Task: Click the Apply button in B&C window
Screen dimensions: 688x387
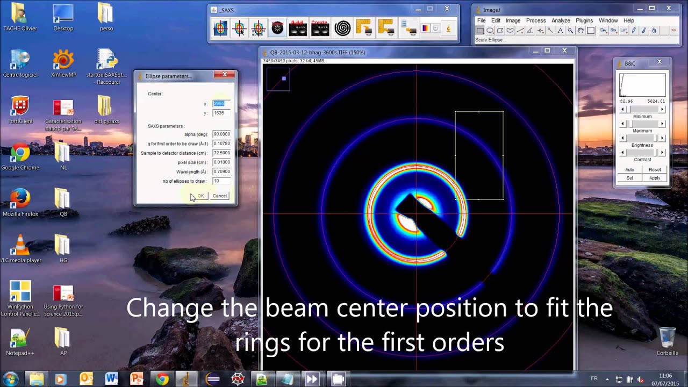Action: click(655, 178)
